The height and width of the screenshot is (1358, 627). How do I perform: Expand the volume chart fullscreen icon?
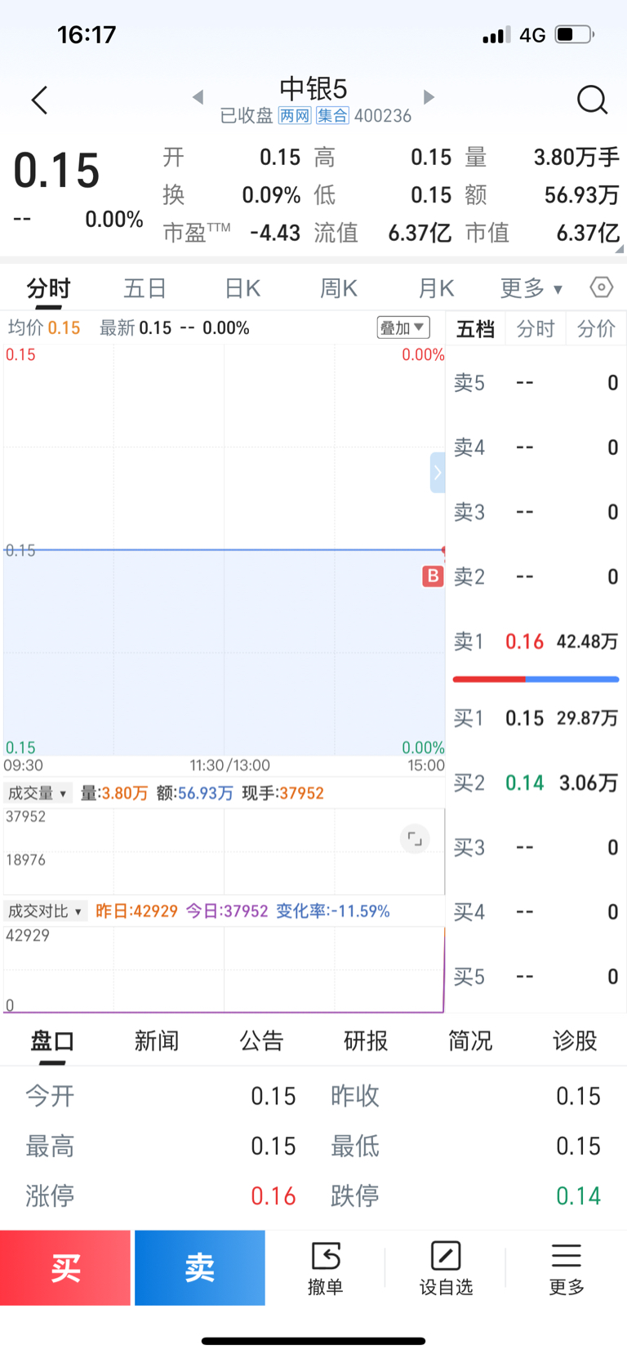[415, 839]
